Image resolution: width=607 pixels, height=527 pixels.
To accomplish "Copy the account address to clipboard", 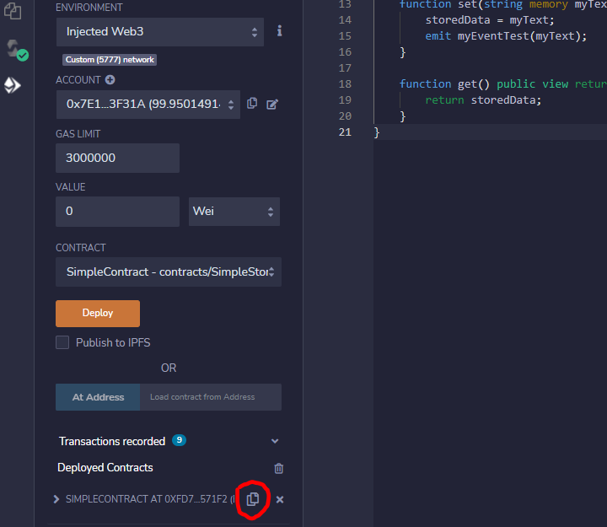I will [x=252, y=104].
